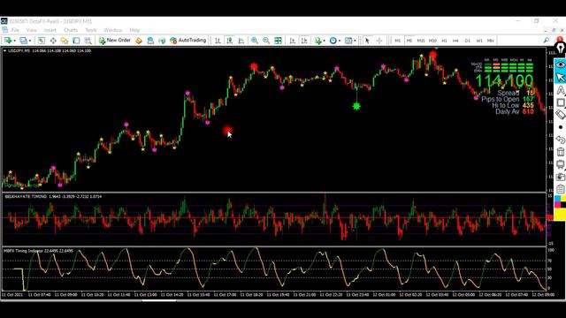The height and width of the screenshot is (318, 566).
Task: Choose the brush size dot in sidebar
Action: 560,127
